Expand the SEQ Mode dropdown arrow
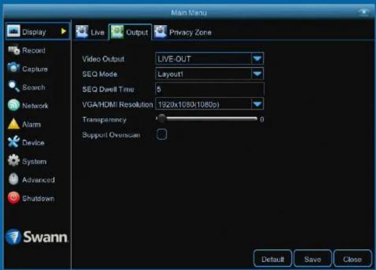 [257, 74]
